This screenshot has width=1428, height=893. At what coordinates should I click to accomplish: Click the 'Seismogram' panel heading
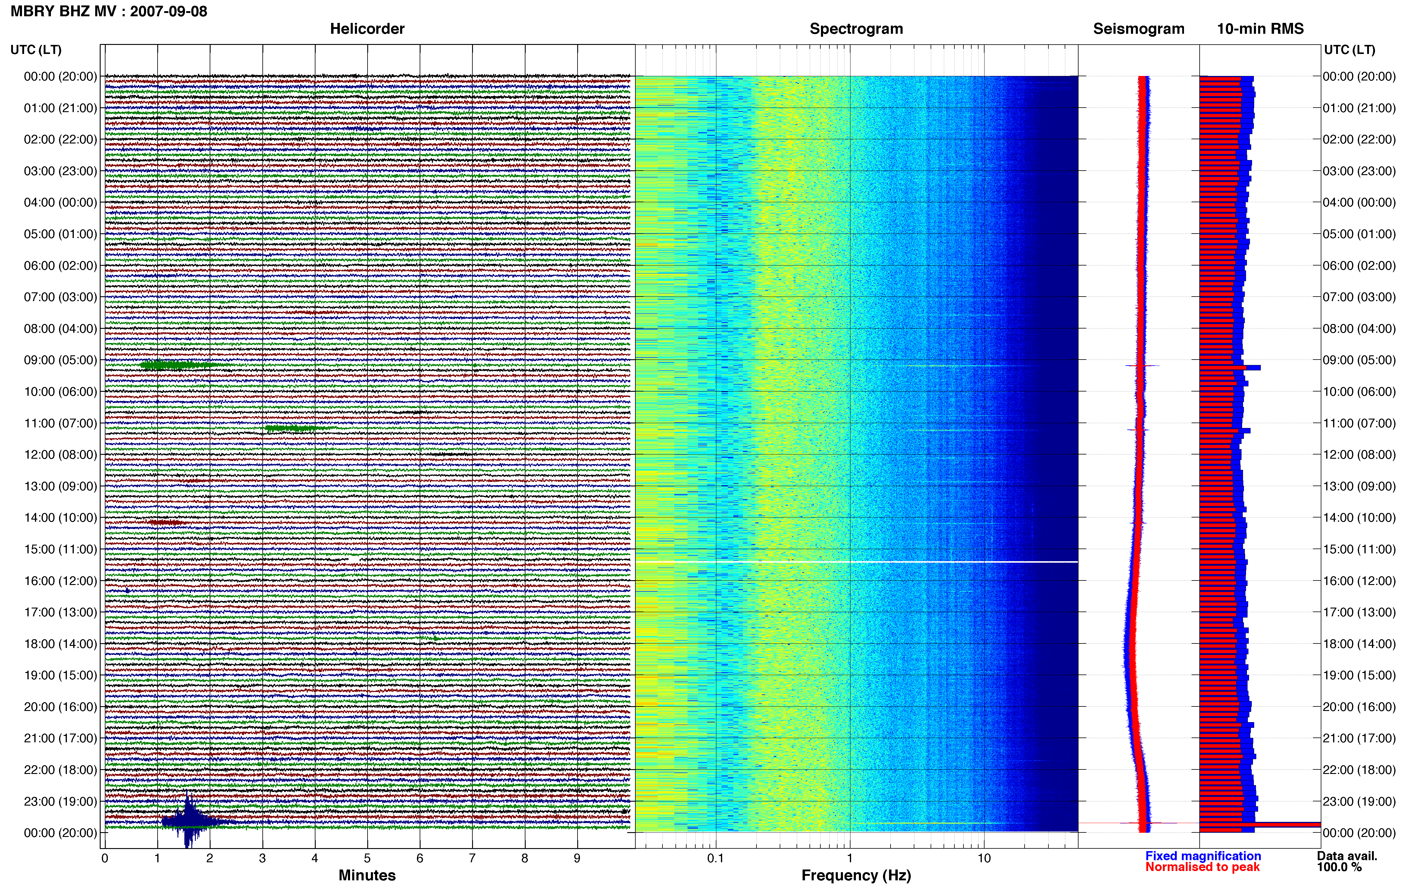[x=1139, y=29]
